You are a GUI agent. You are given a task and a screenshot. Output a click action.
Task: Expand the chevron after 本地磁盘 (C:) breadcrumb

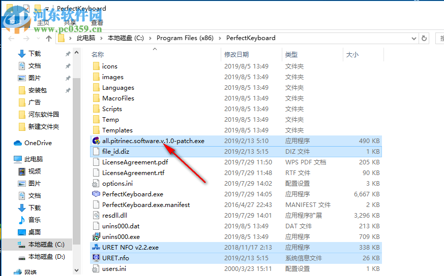[150, 38]
